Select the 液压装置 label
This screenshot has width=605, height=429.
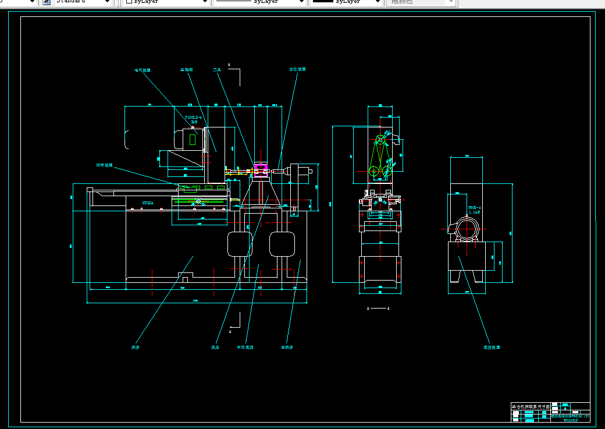(x=492, y=348)
